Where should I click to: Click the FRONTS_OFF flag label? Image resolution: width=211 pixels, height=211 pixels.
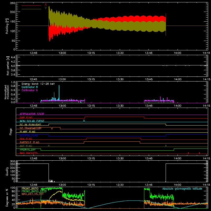(28, 150)
